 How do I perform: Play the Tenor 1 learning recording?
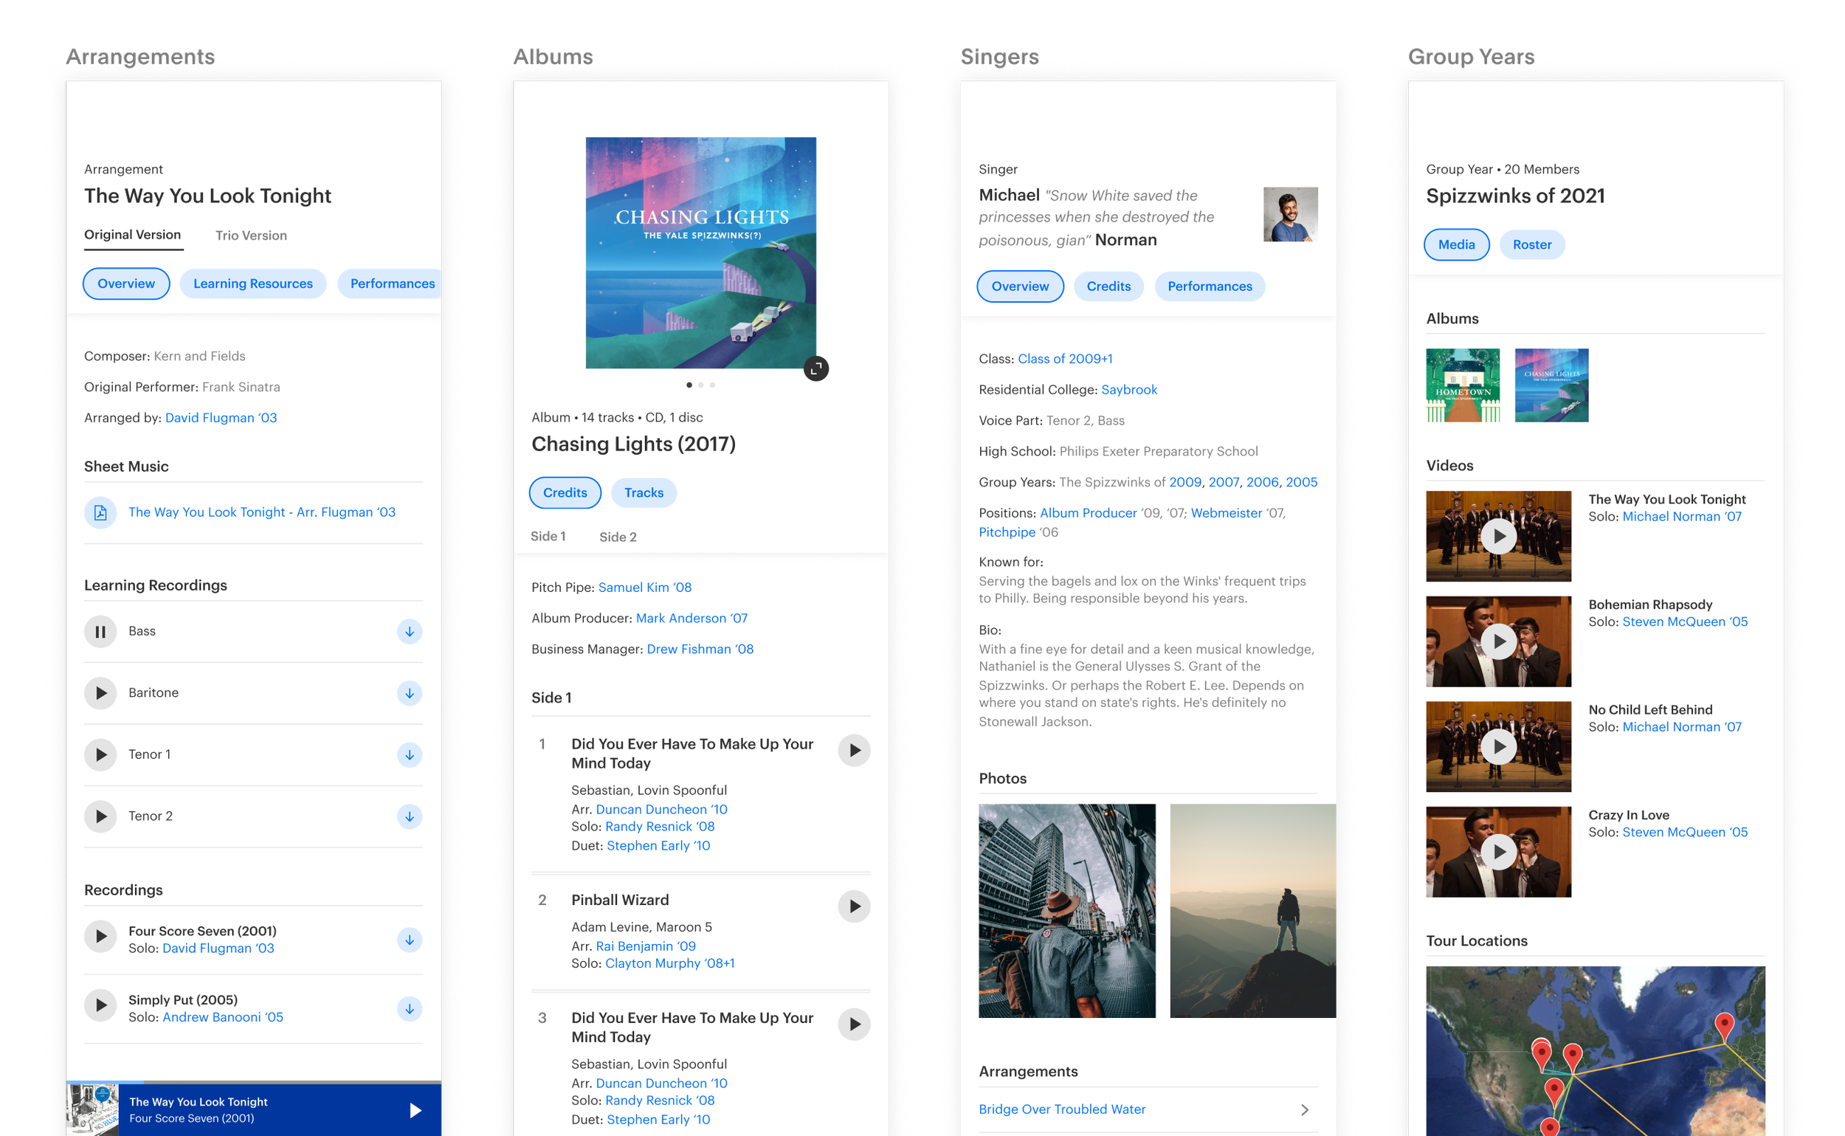pos(100,755)
